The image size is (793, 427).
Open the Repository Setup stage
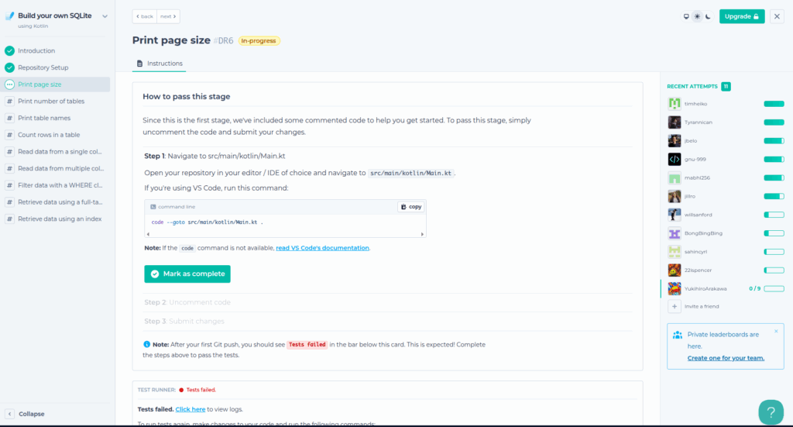point(43,67)
